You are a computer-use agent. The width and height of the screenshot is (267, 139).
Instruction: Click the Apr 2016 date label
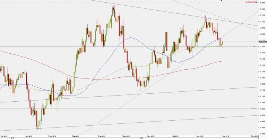[102, 136]
